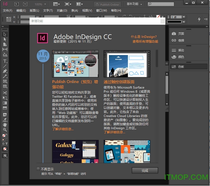The width and height of the screenshot is (210, 186).
Task: Open the 对象(O) menu
Action: tap(62, 10)
